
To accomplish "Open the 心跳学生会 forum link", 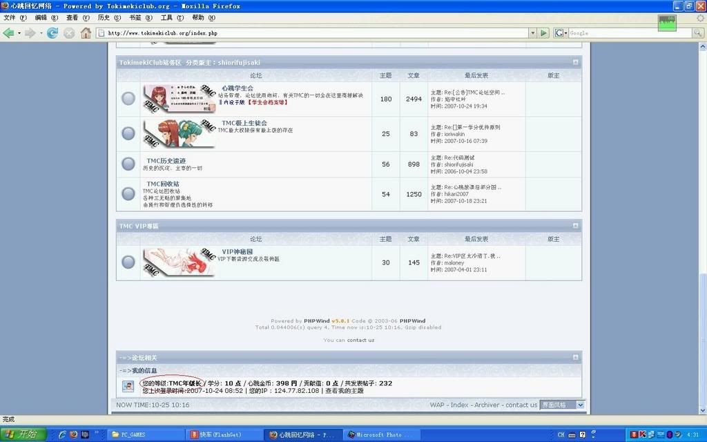I will (x=238, y=88).
